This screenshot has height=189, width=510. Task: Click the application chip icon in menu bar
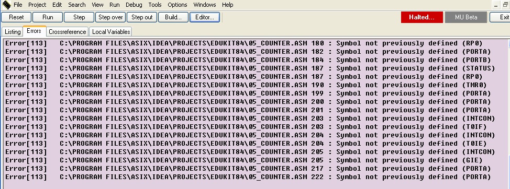click(6, 5)
